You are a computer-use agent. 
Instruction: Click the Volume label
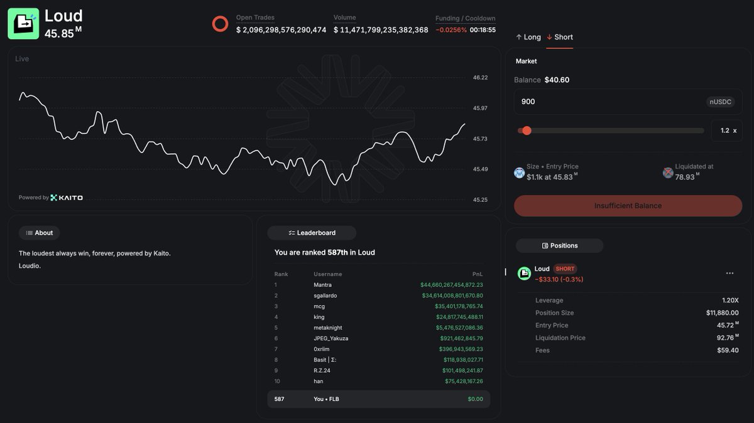click(x=344, y=18)
